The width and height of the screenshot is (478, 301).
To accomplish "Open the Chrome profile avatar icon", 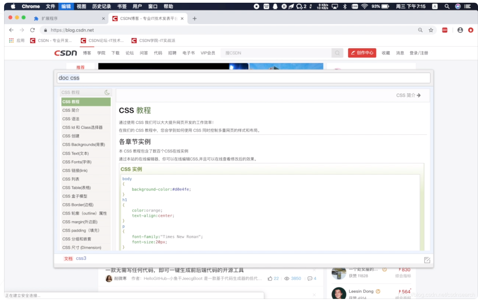I will (x=460, y=30).
